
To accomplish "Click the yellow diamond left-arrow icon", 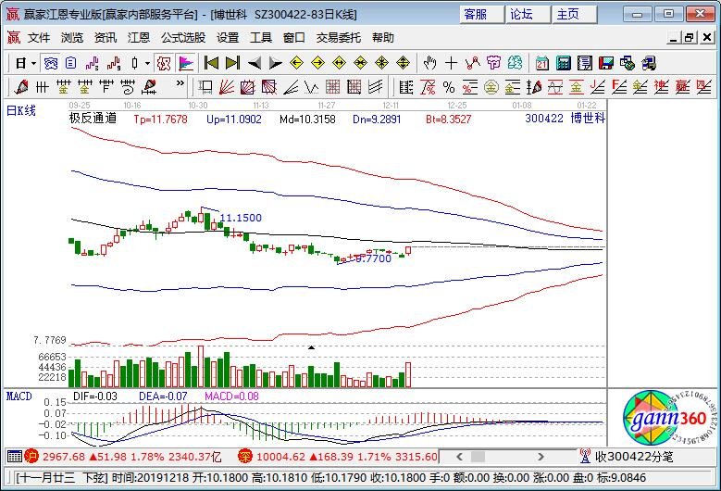I will pos(296,63).
